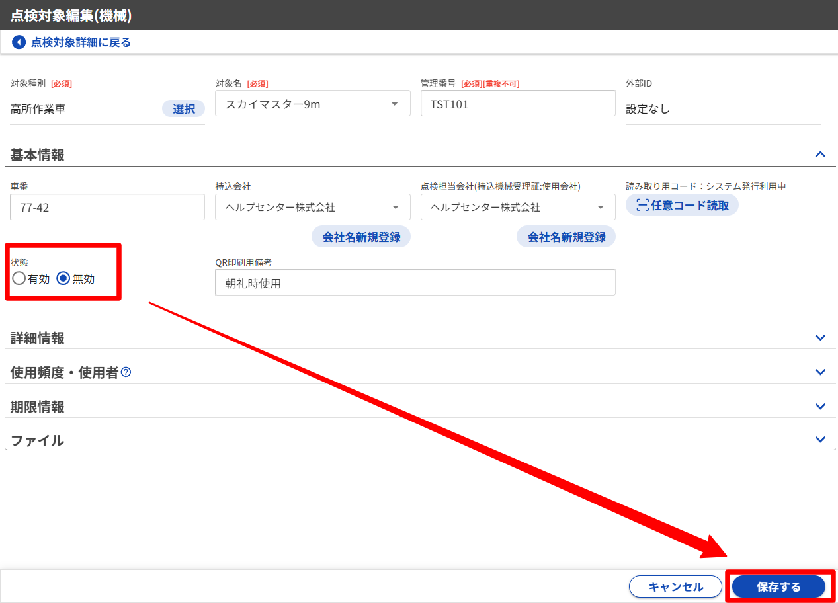Click 会社名新規登録 under 持込会社
838x603 pixels.
(361, 237)
